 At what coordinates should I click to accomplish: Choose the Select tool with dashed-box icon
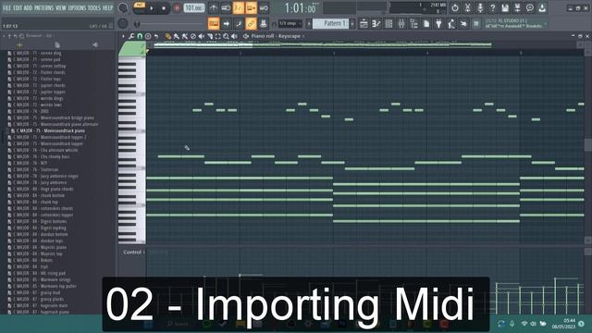(218, 36)
